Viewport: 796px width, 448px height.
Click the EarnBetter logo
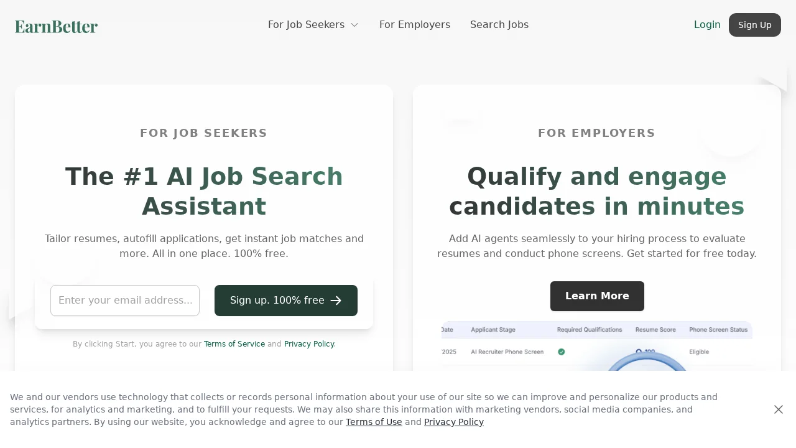56,26
